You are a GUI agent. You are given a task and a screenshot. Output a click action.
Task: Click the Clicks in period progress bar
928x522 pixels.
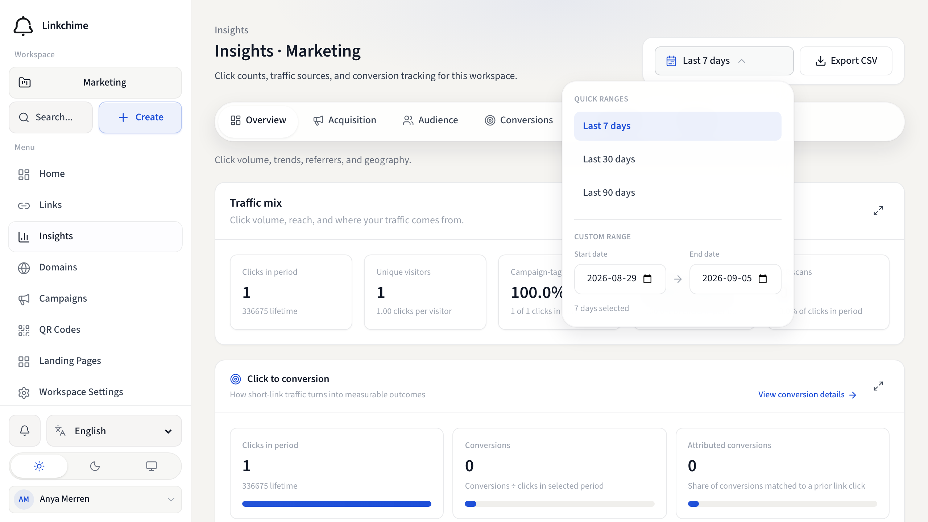pyautogui.click(x=337, y=504)
